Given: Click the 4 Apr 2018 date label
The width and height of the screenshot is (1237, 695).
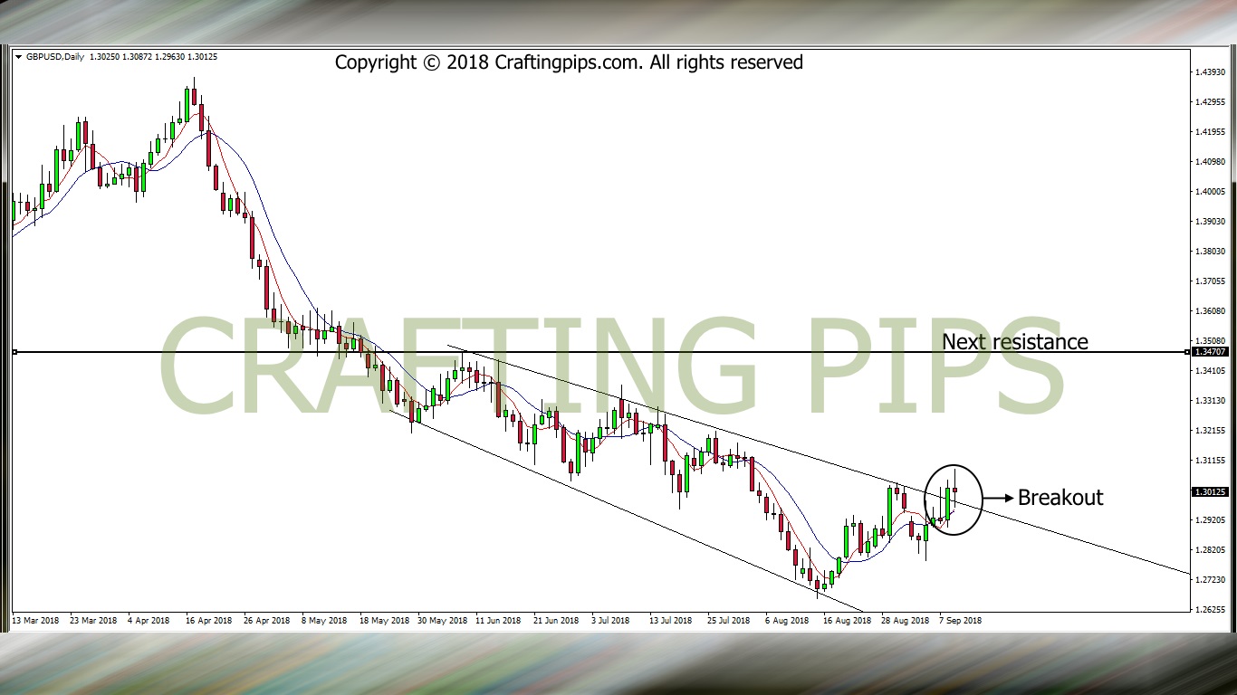Looking at the screenshot, I should tap(148, 621).
